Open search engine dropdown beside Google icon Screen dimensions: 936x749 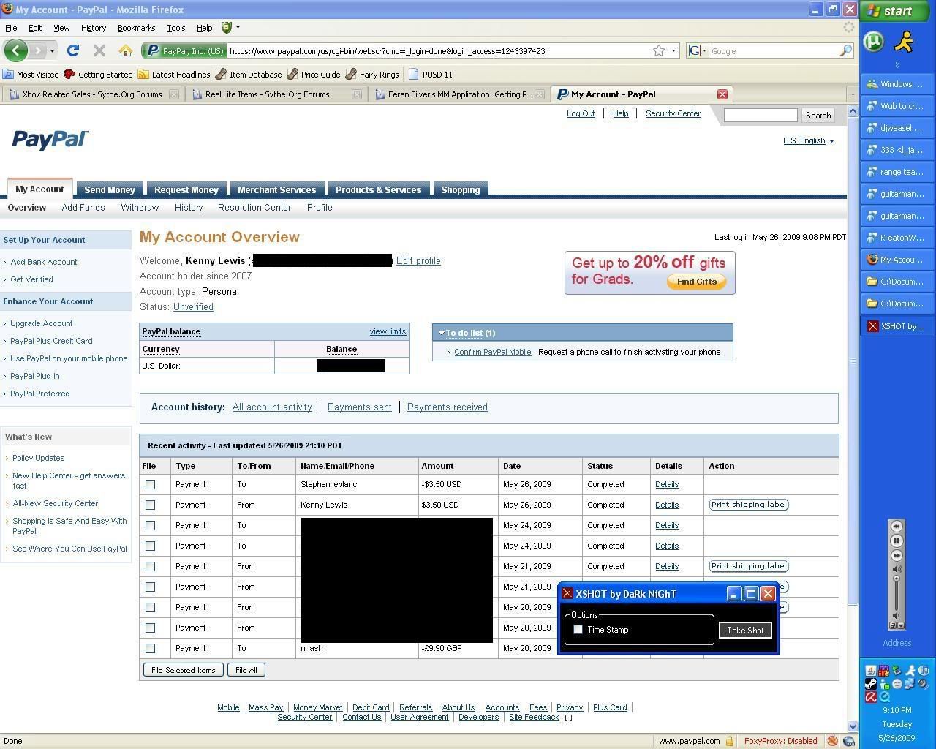[x=704, y=50]
